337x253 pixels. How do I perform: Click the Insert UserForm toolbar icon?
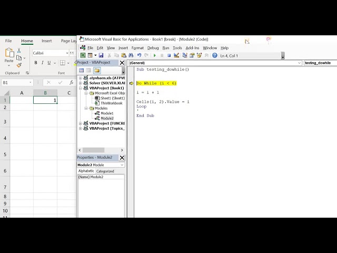(x=90, y=55)
